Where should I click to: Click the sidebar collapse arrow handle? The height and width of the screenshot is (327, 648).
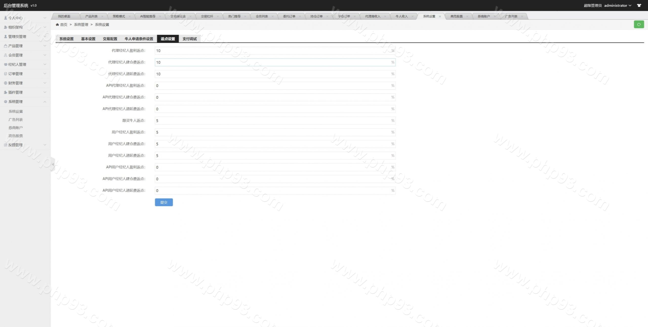[53, 165]
